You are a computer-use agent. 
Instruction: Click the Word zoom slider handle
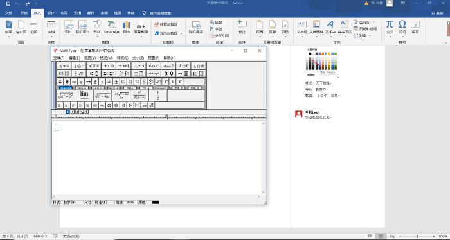(417, 236)
